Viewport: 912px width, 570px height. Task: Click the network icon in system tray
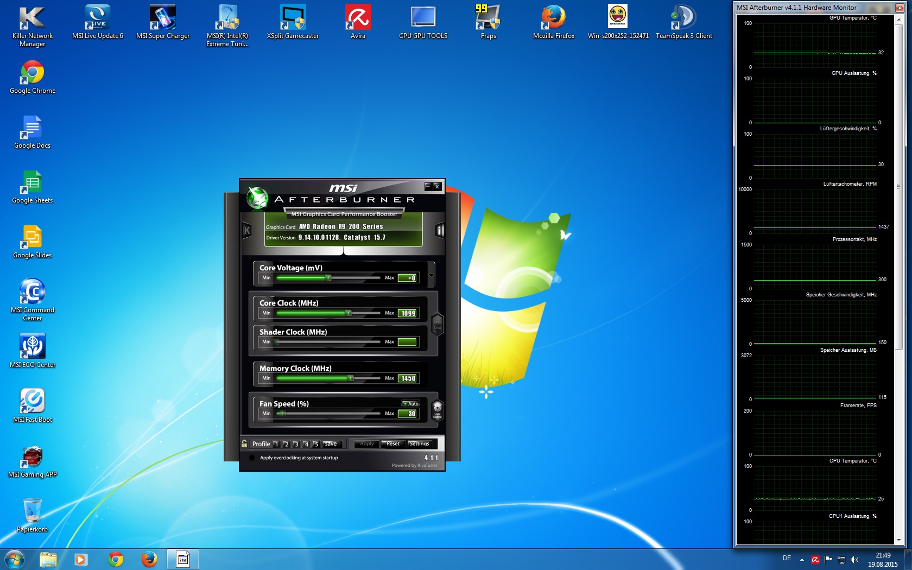point(841,560)
